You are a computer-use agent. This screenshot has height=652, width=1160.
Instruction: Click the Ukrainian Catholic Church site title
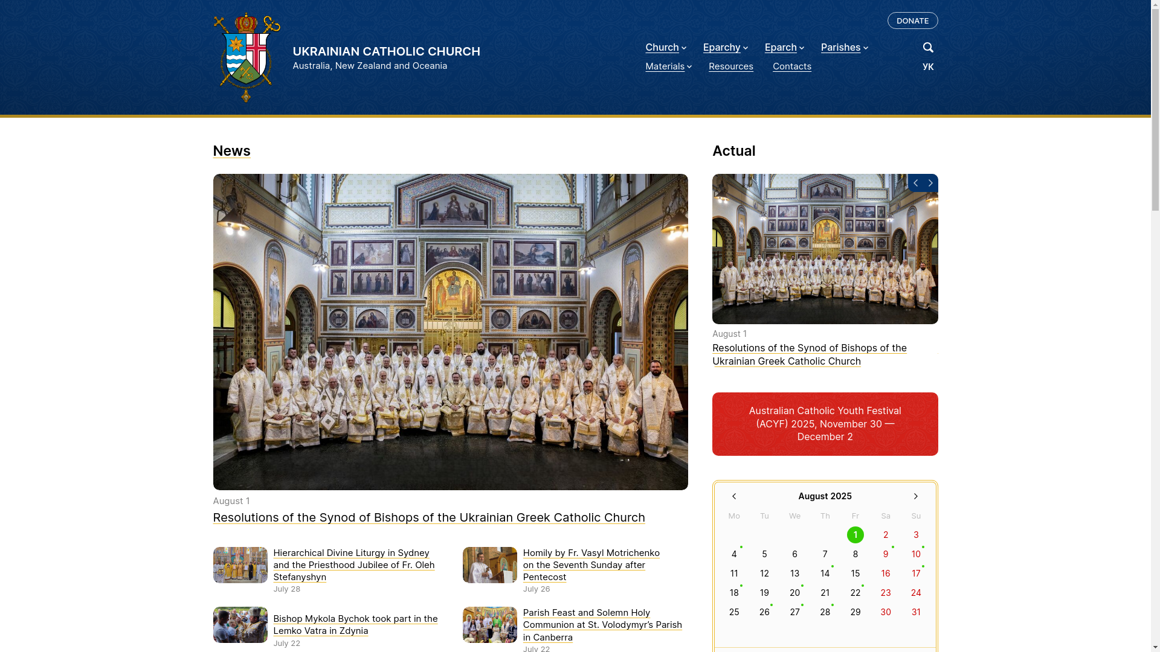pyautogui.click(x=386, y=51)
